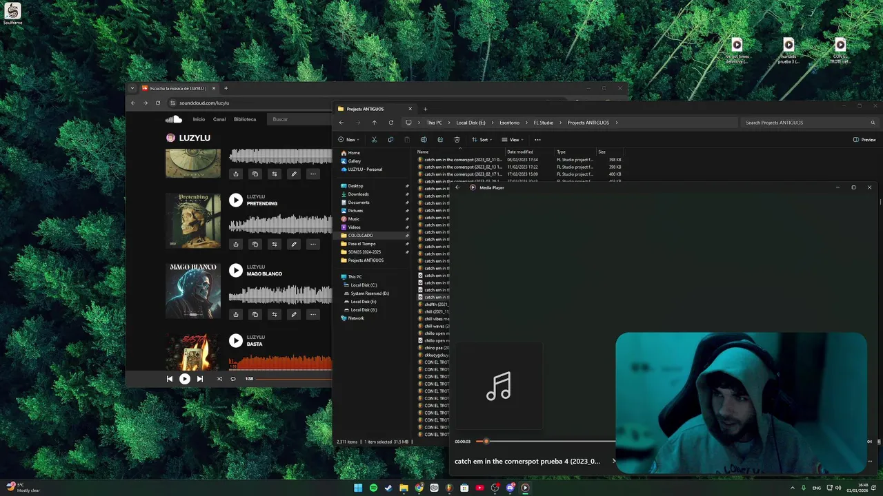883x496 pixels.
Task: Skip to previous track in SoundCloud player
Action: click(170, 379)
